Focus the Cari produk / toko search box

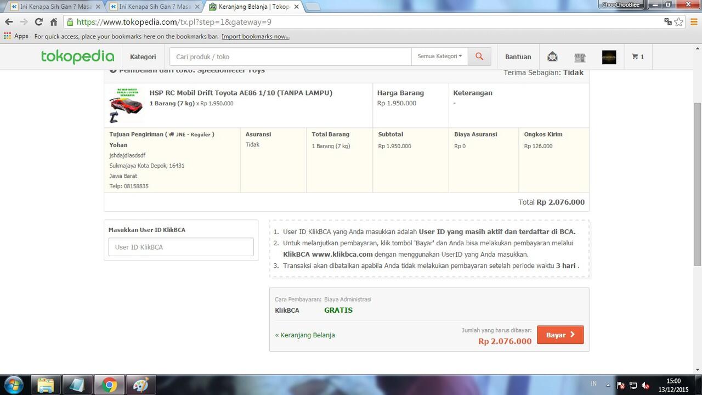[290, 57]
